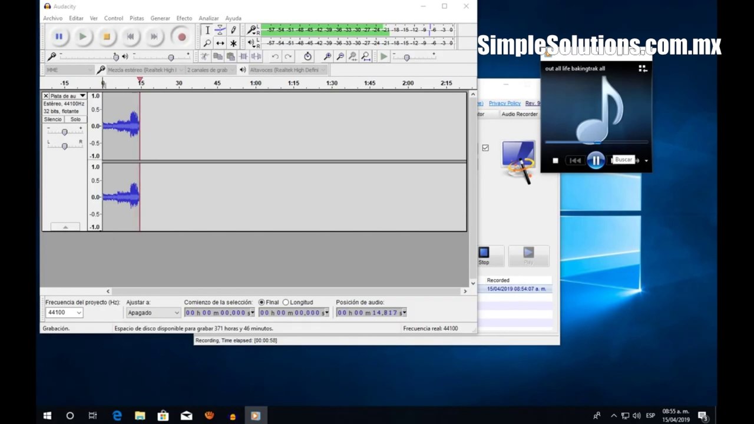Open the project frequency 44100 dropdown
Image resolution: width=754 pixels, height=424 pixels.
pyautogui.click(x=64, y=313)
